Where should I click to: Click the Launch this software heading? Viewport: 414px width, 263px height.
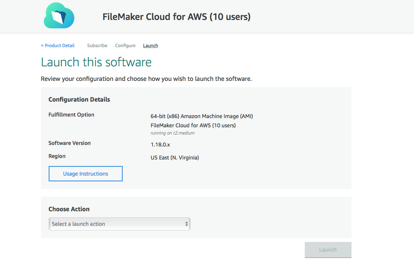[x=96, y=62]
